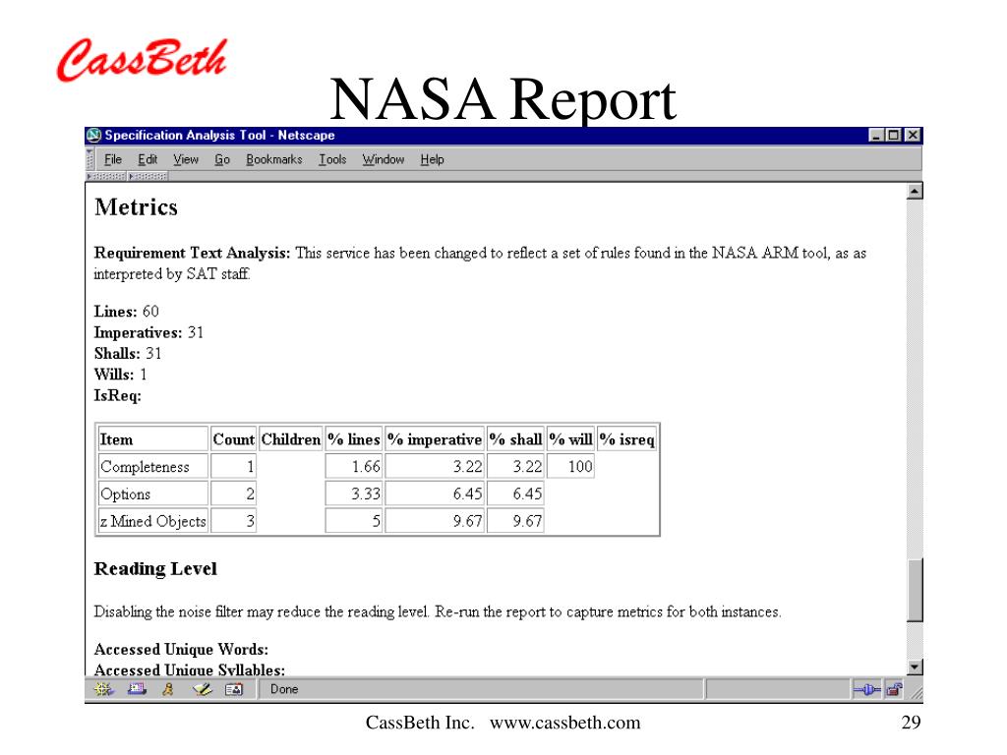Click the '% will' column header
This screenshot has height=755, width=1007.
click(571, 439)
